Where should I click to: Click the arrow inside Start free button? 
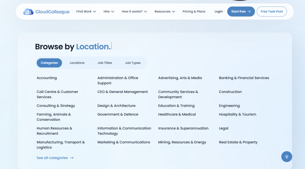point(249,12)
